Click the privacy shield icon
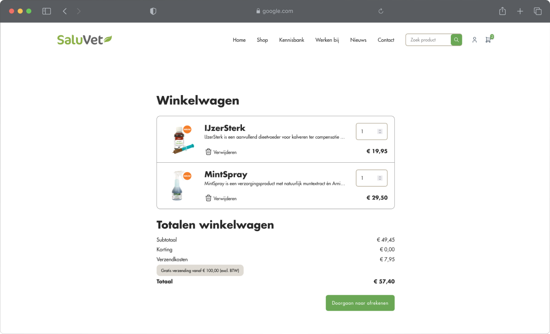 (x=153, y=11)
